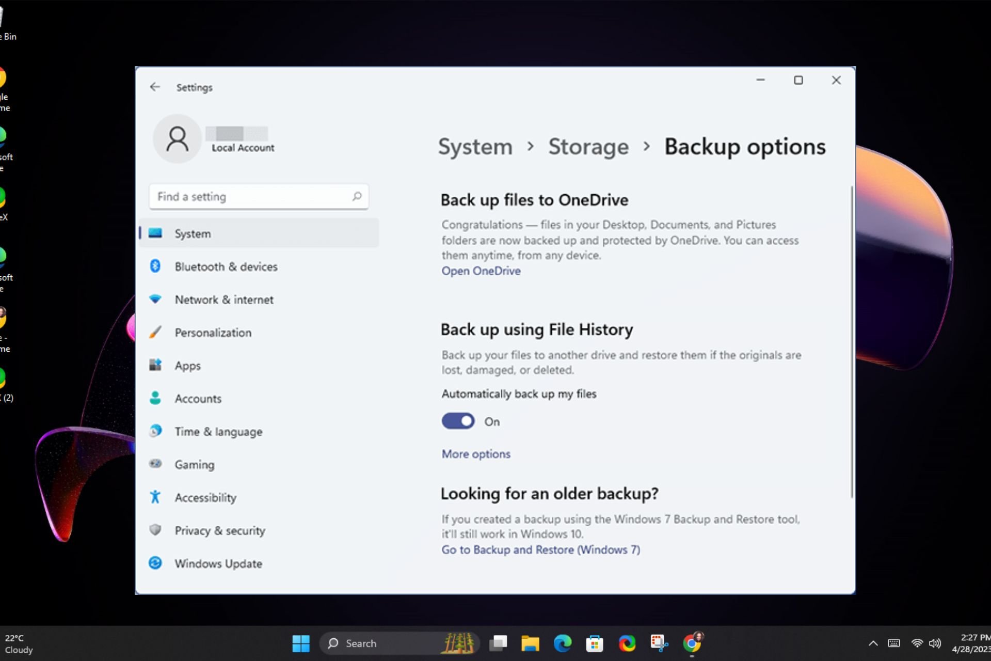Click the volume speaker tray icon

coord(935,643)
